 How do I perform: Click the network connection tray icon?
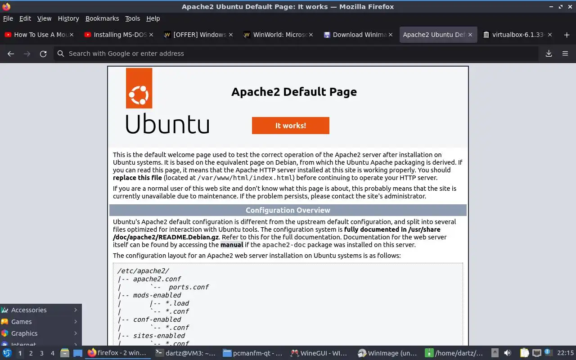coord(536,353)
